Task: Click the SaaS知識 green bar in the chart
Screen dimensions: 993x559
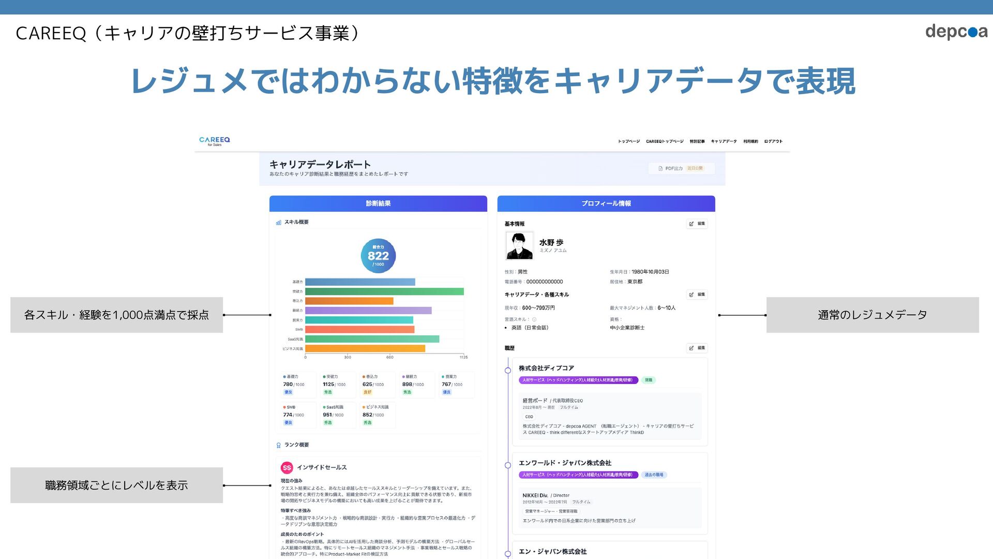Action: (x=372, y=339)
